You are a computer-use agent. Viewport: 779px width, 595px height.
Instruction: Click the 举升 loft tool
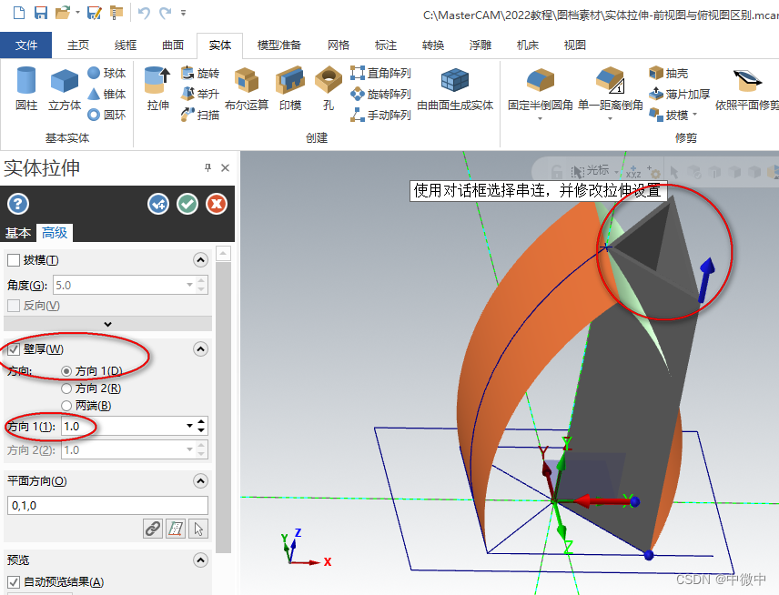[x=199, y=94]
